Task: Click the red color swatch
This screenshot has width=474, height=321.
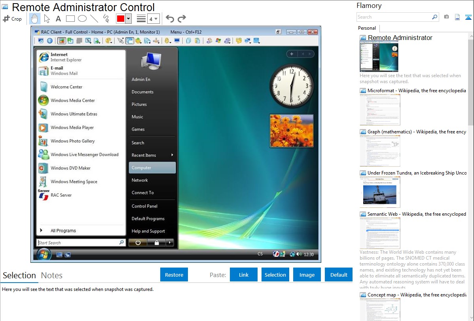Action: tap(121, 19)
